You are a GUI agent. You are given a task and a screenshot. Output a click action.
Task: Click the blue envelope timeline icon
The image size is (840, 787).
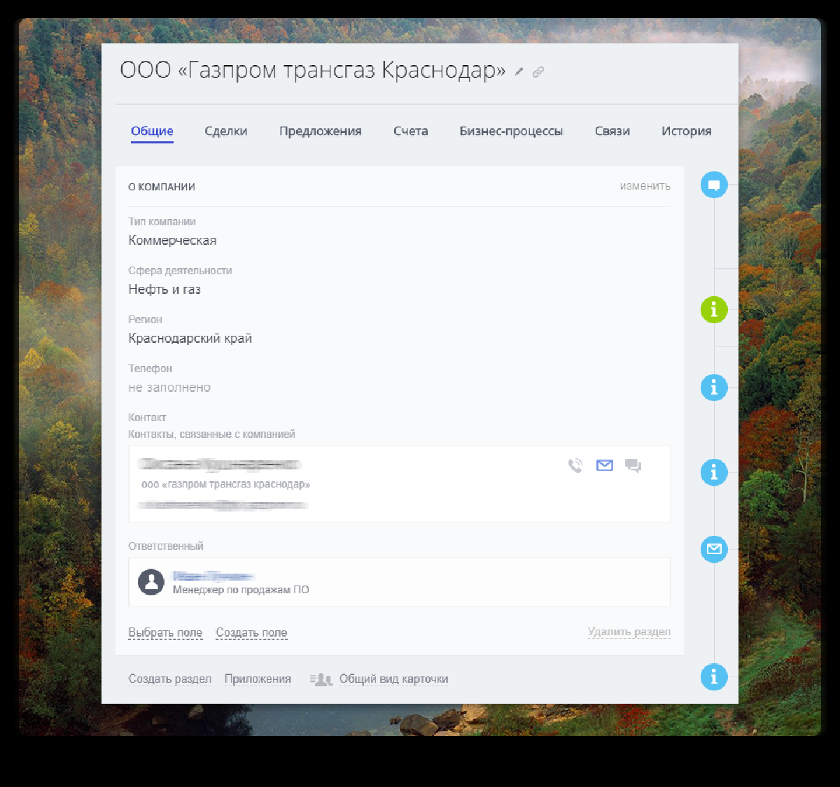[714, 549]
